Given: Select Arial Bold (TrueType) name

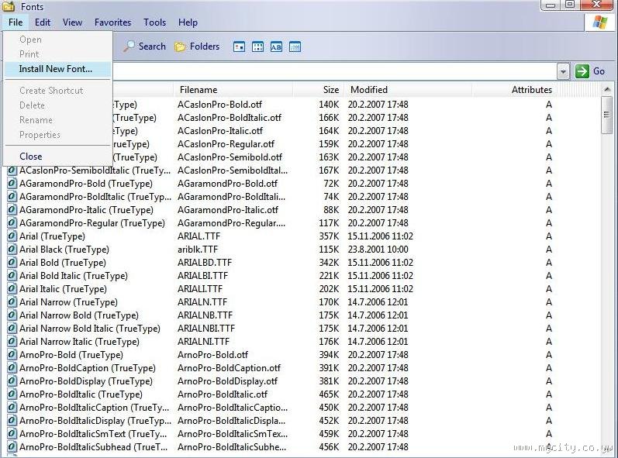Looking at the screenshot, I should coord(63,263).
